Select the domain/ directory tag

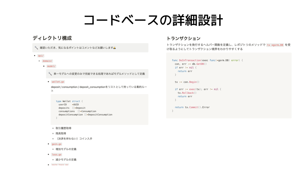(x=47, y=61)
